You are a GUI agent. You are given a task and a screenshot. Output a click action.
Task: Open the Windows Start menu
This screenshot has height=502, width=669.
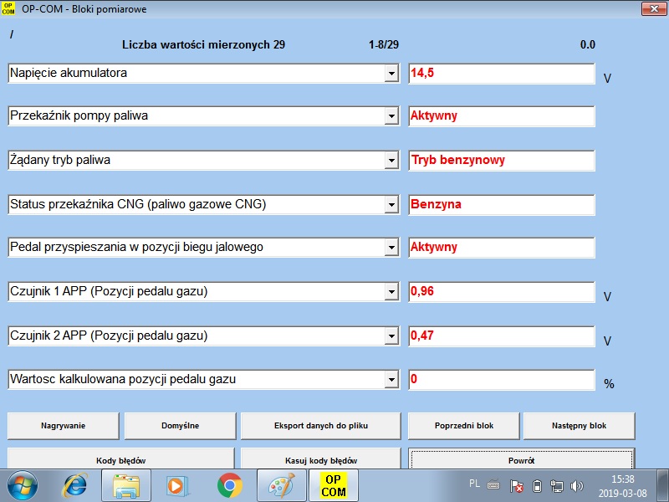click(23, 485)
